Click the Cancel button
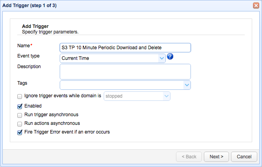The height and width of the screenshot is (167, 262). pyautogui.click(x=244, y=157)
